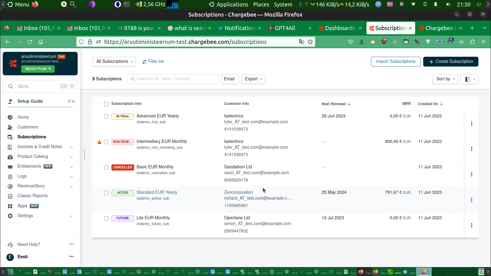Viewport: 491px width, 276px height.
Task: Check the Standard EUR Yearly row checkbox
Action: 106,193
